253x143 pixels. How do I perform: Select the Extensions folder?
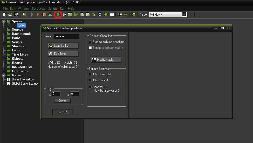pos(20,71)
